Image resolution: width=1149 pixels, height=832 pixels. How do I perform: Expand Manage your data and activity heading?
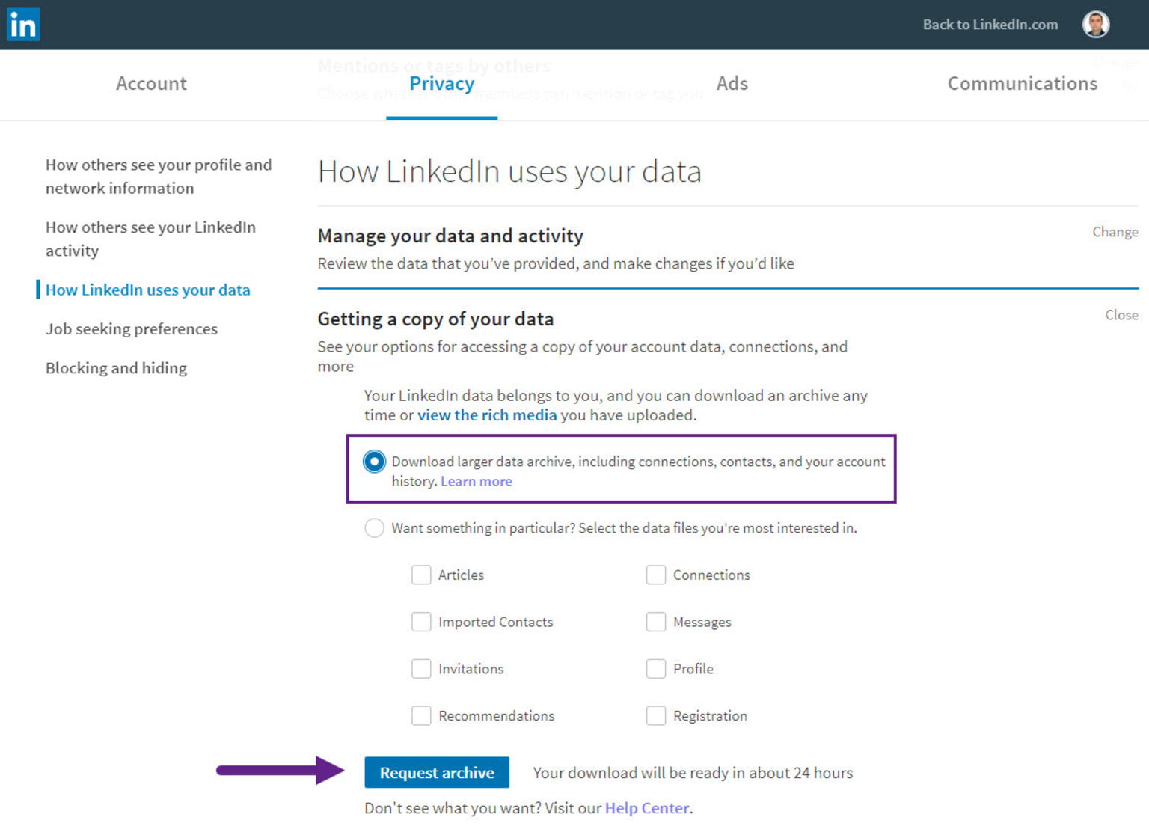pos(450,236)
